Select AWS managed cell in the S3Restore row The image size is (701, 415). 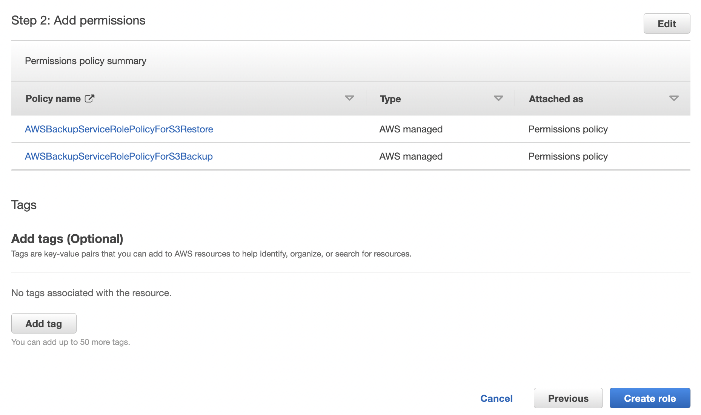coord(410,129)
